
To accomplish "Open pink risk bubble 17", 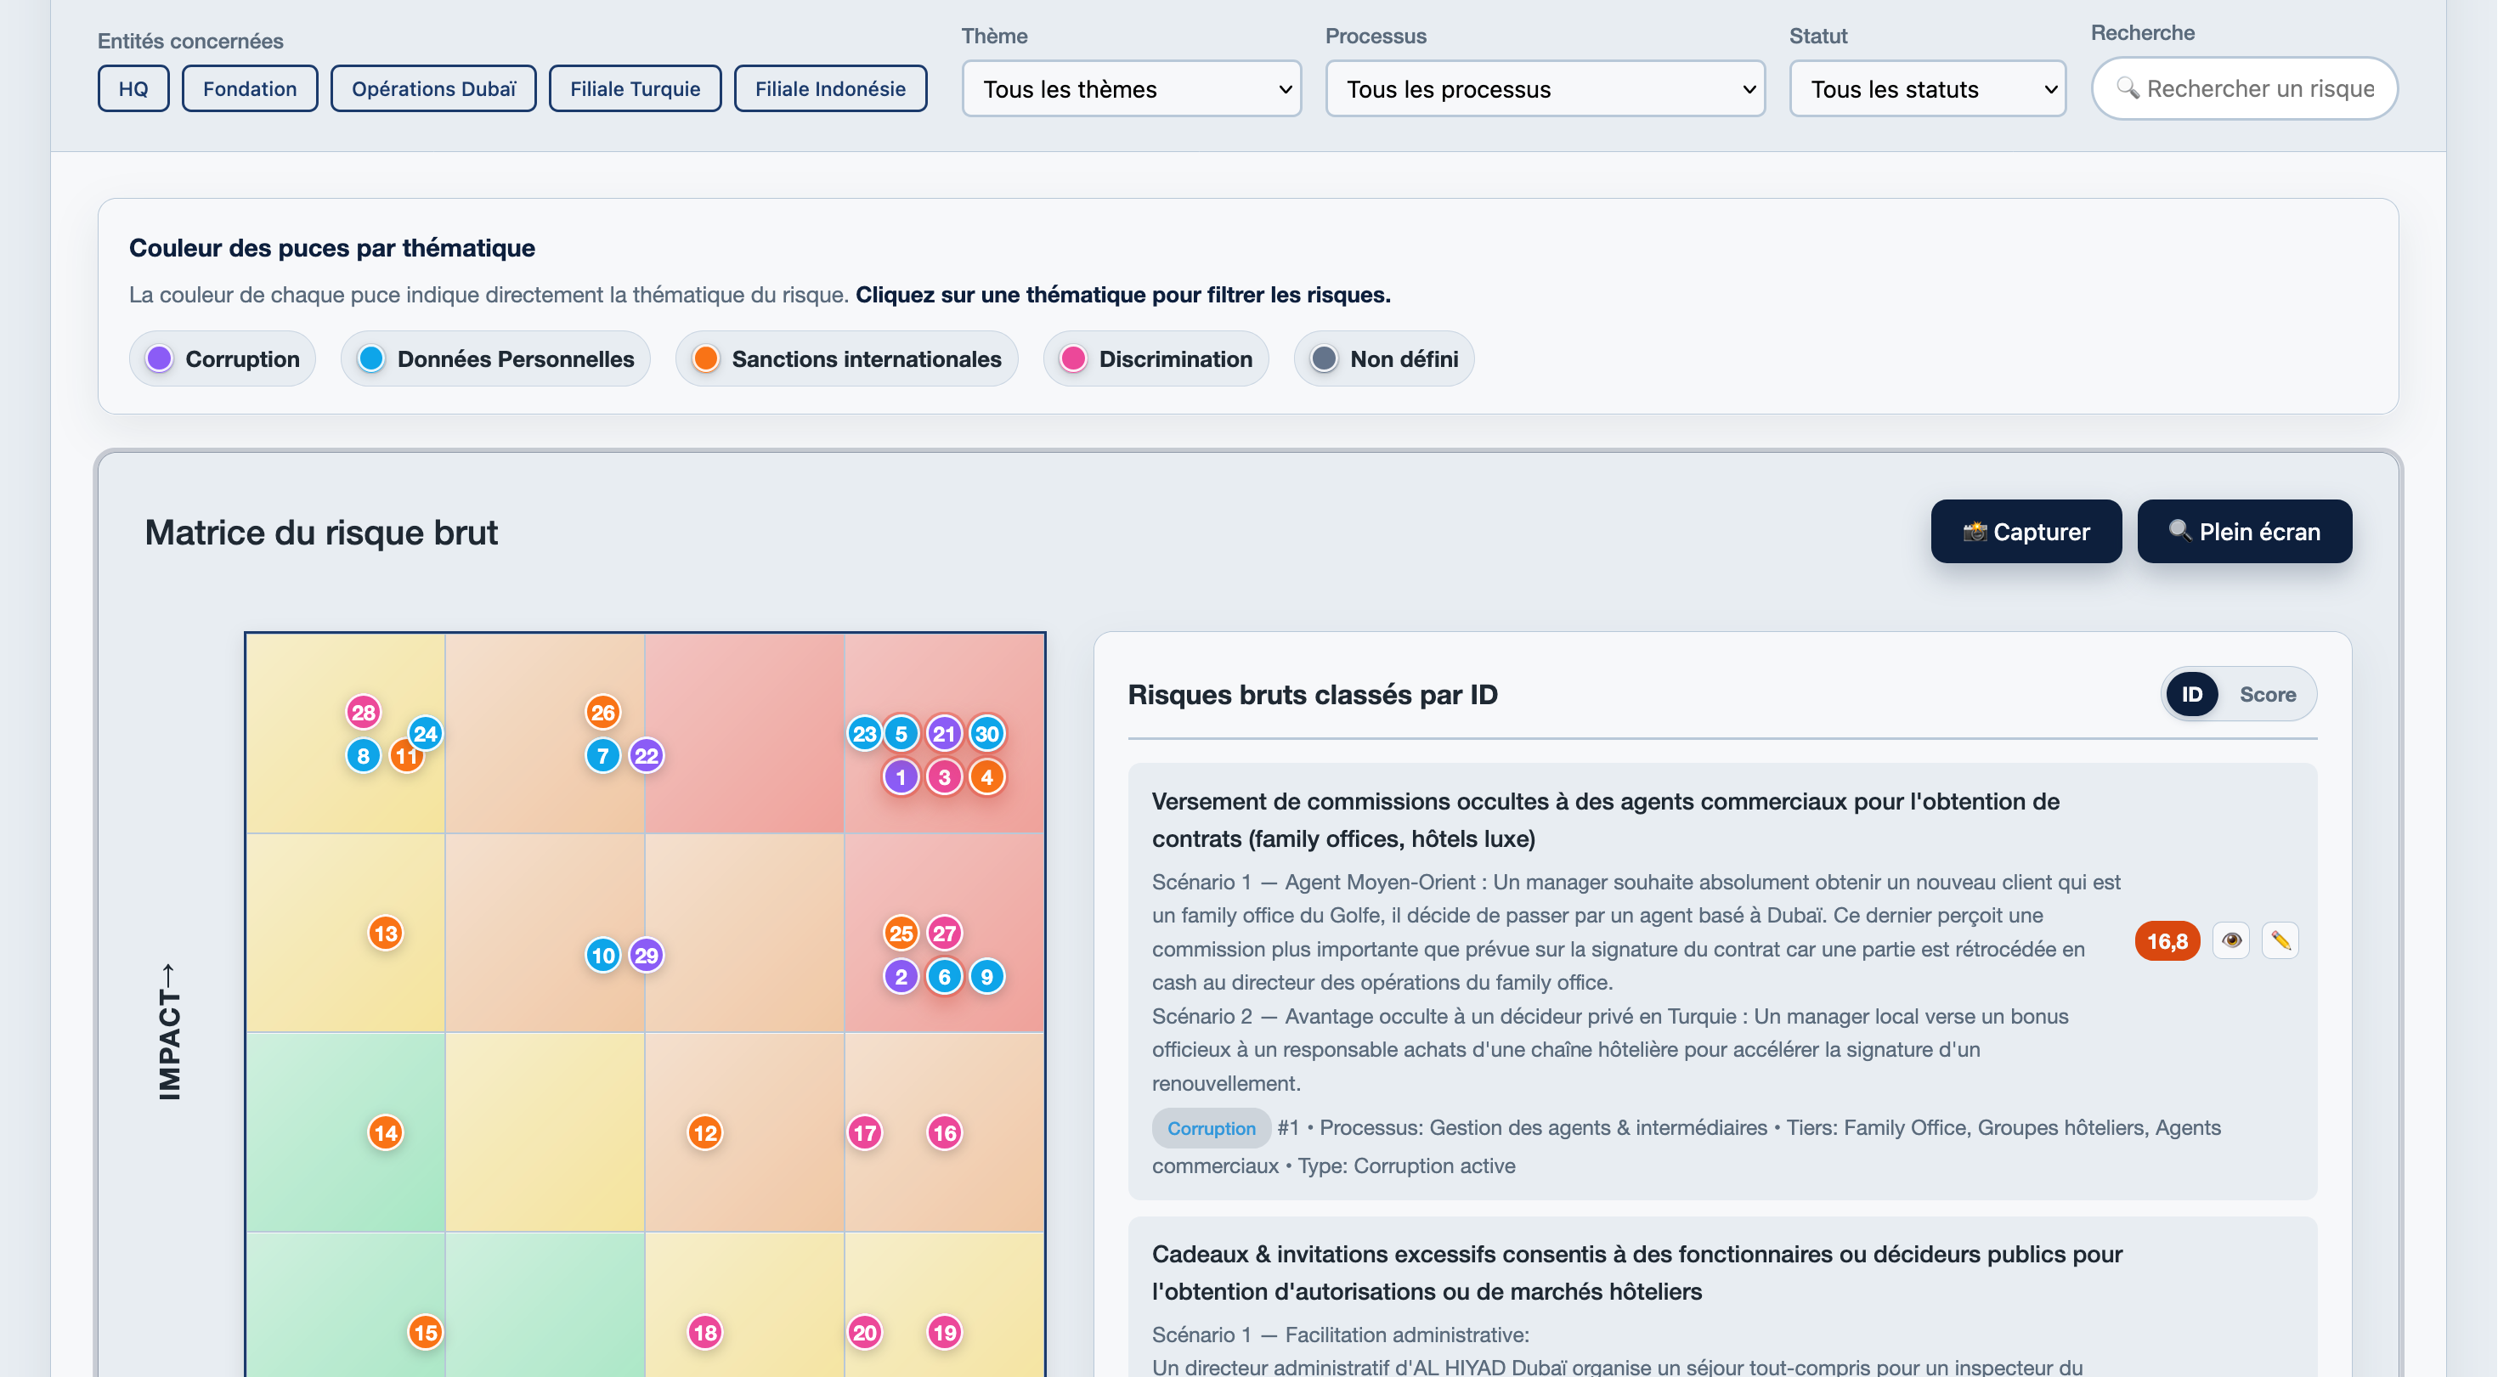I will [864, 1132].
